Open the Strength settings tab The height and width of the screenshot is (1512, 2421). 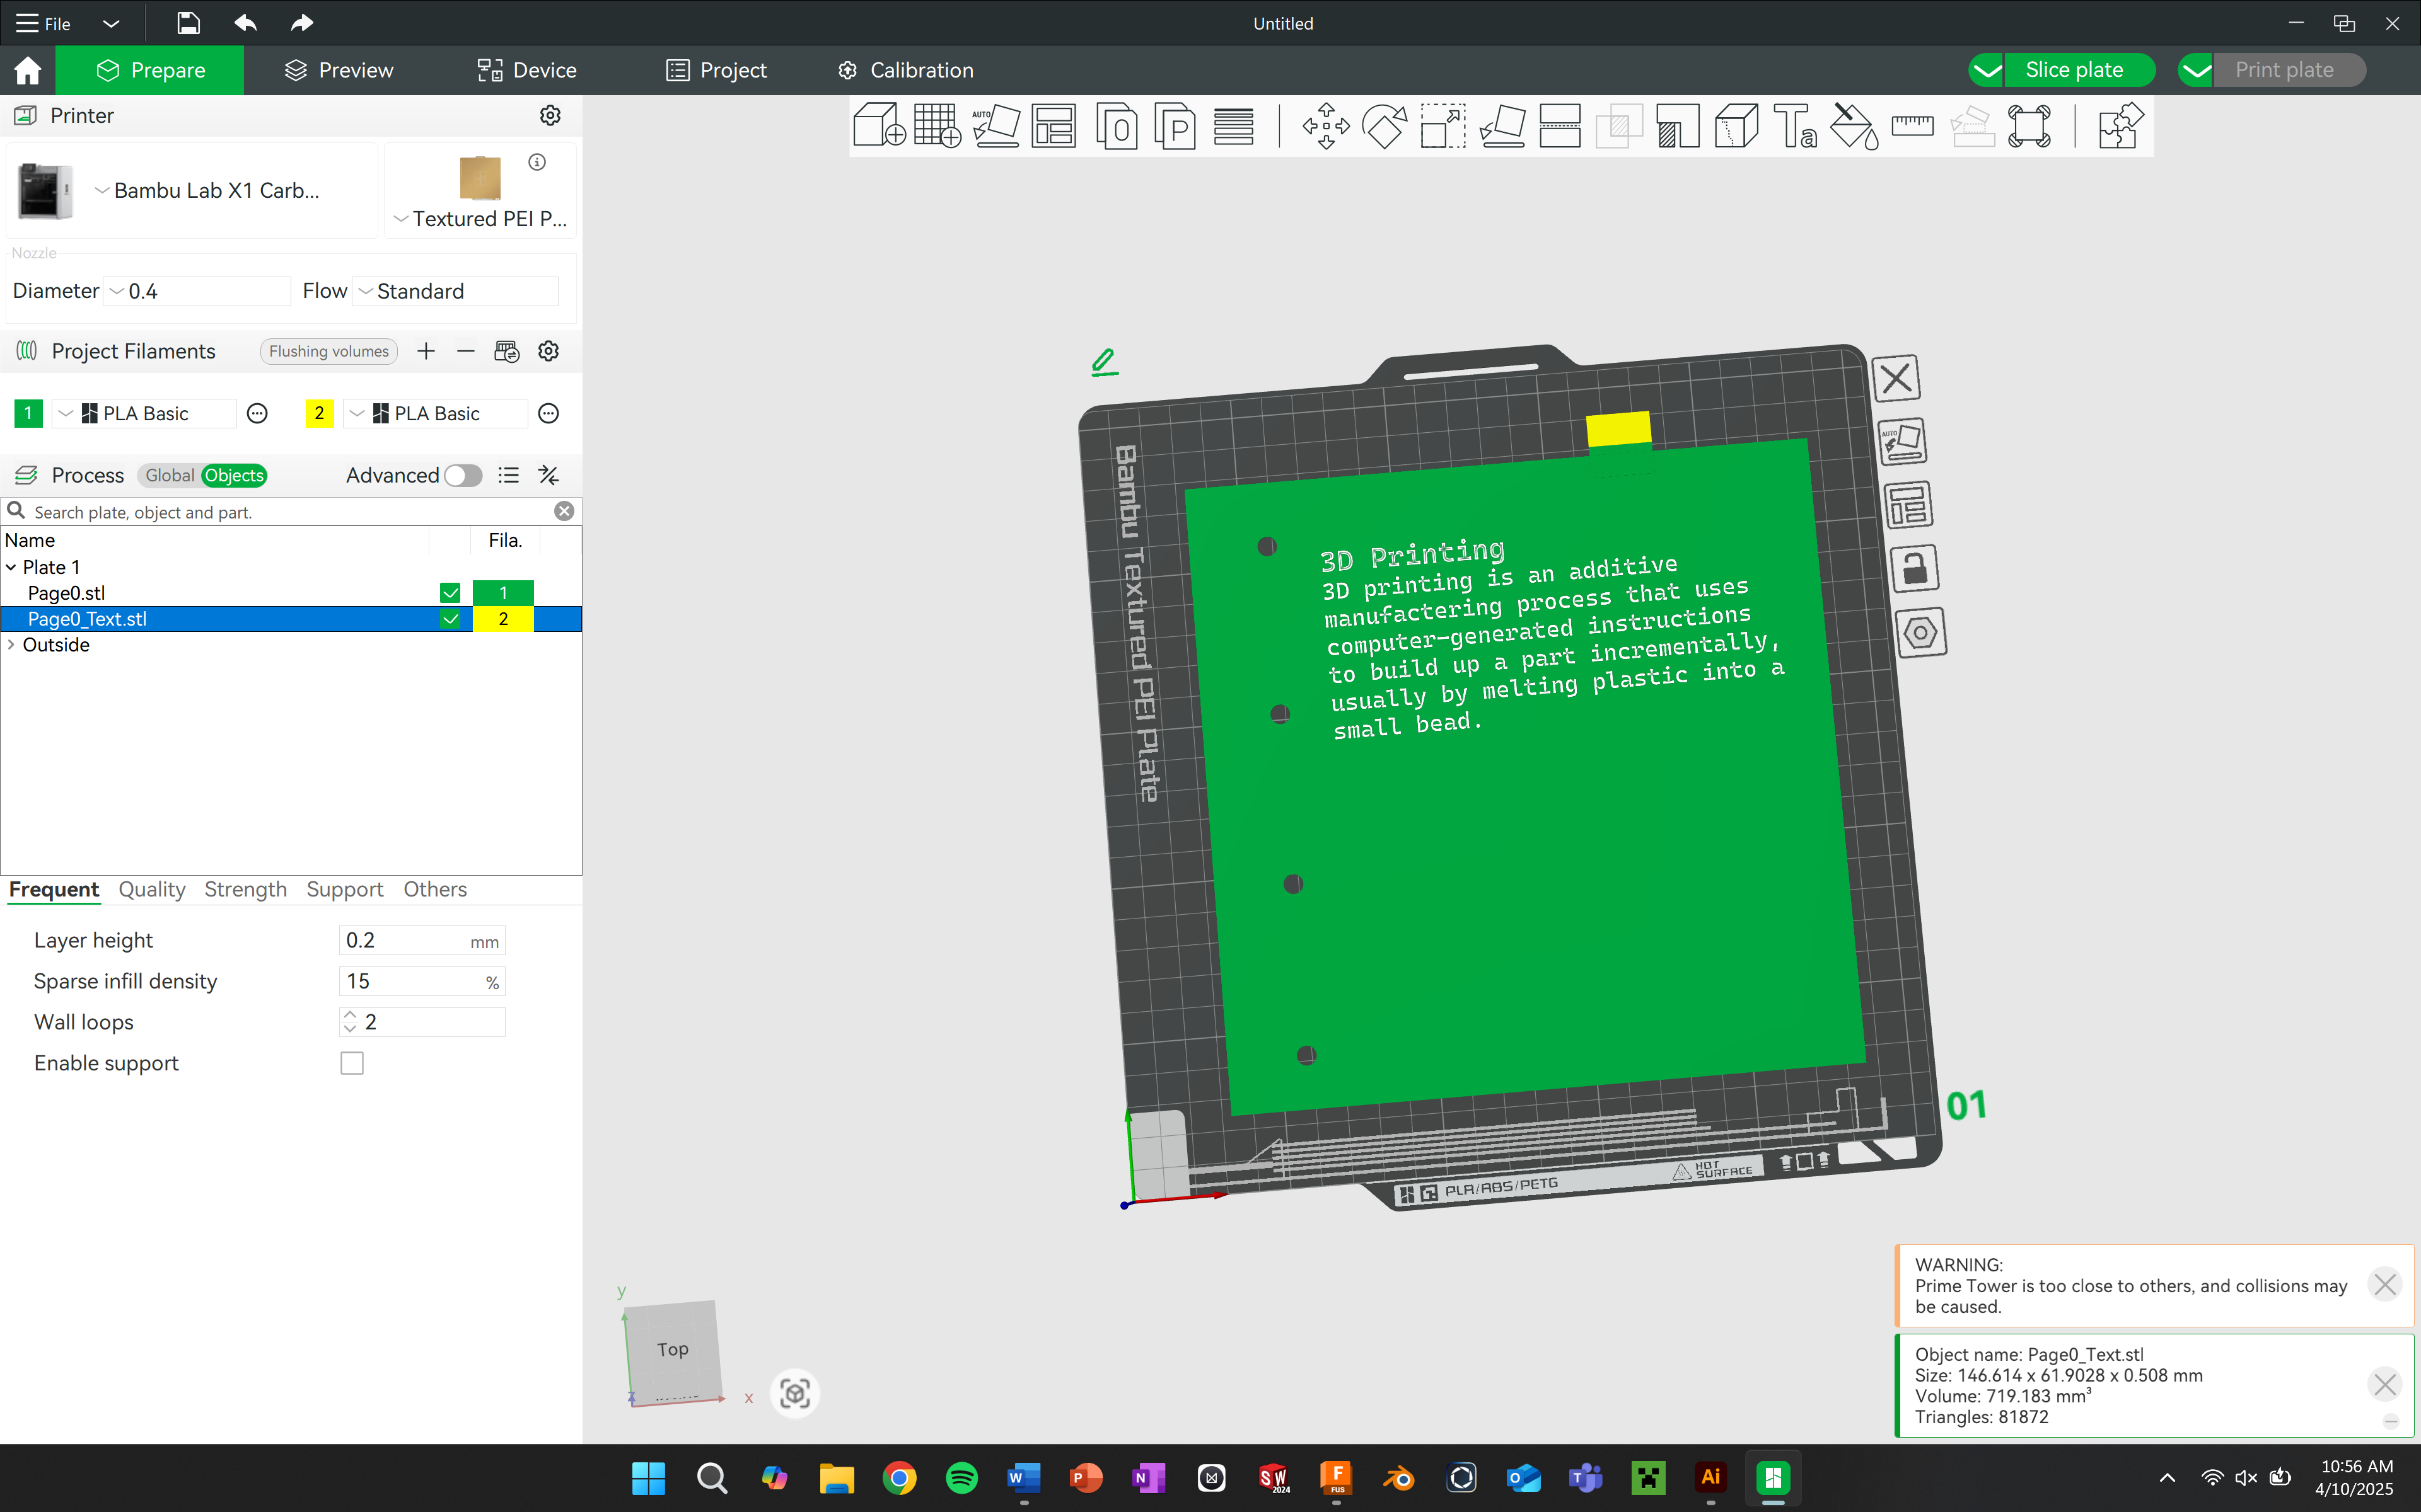[x=245, y=889]
